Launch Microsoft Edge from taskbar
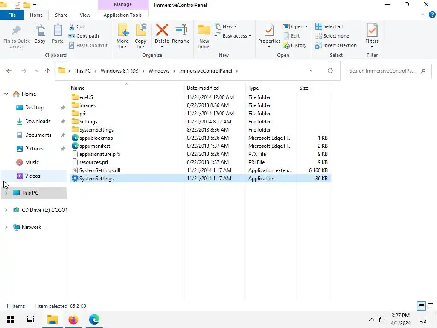 coord(94,319)
